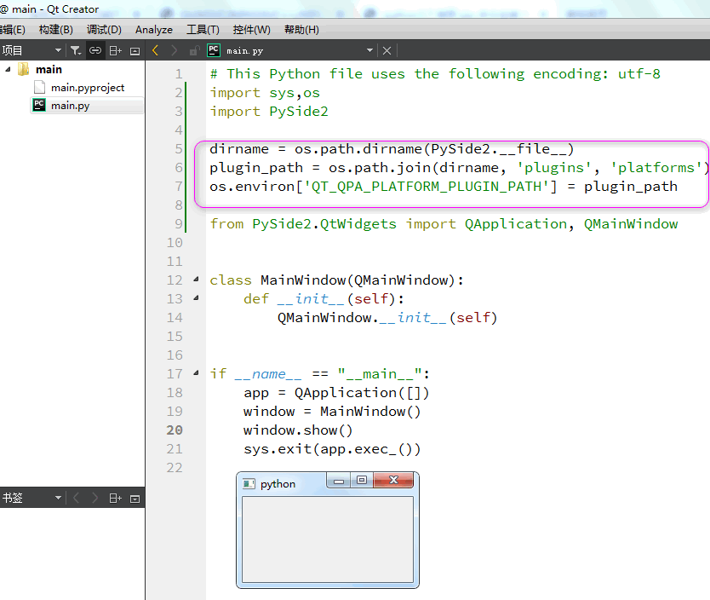Viewport: 710px width, 600px height.
Task: Fold the class MainWindow code block
Action: click(196, 280)
